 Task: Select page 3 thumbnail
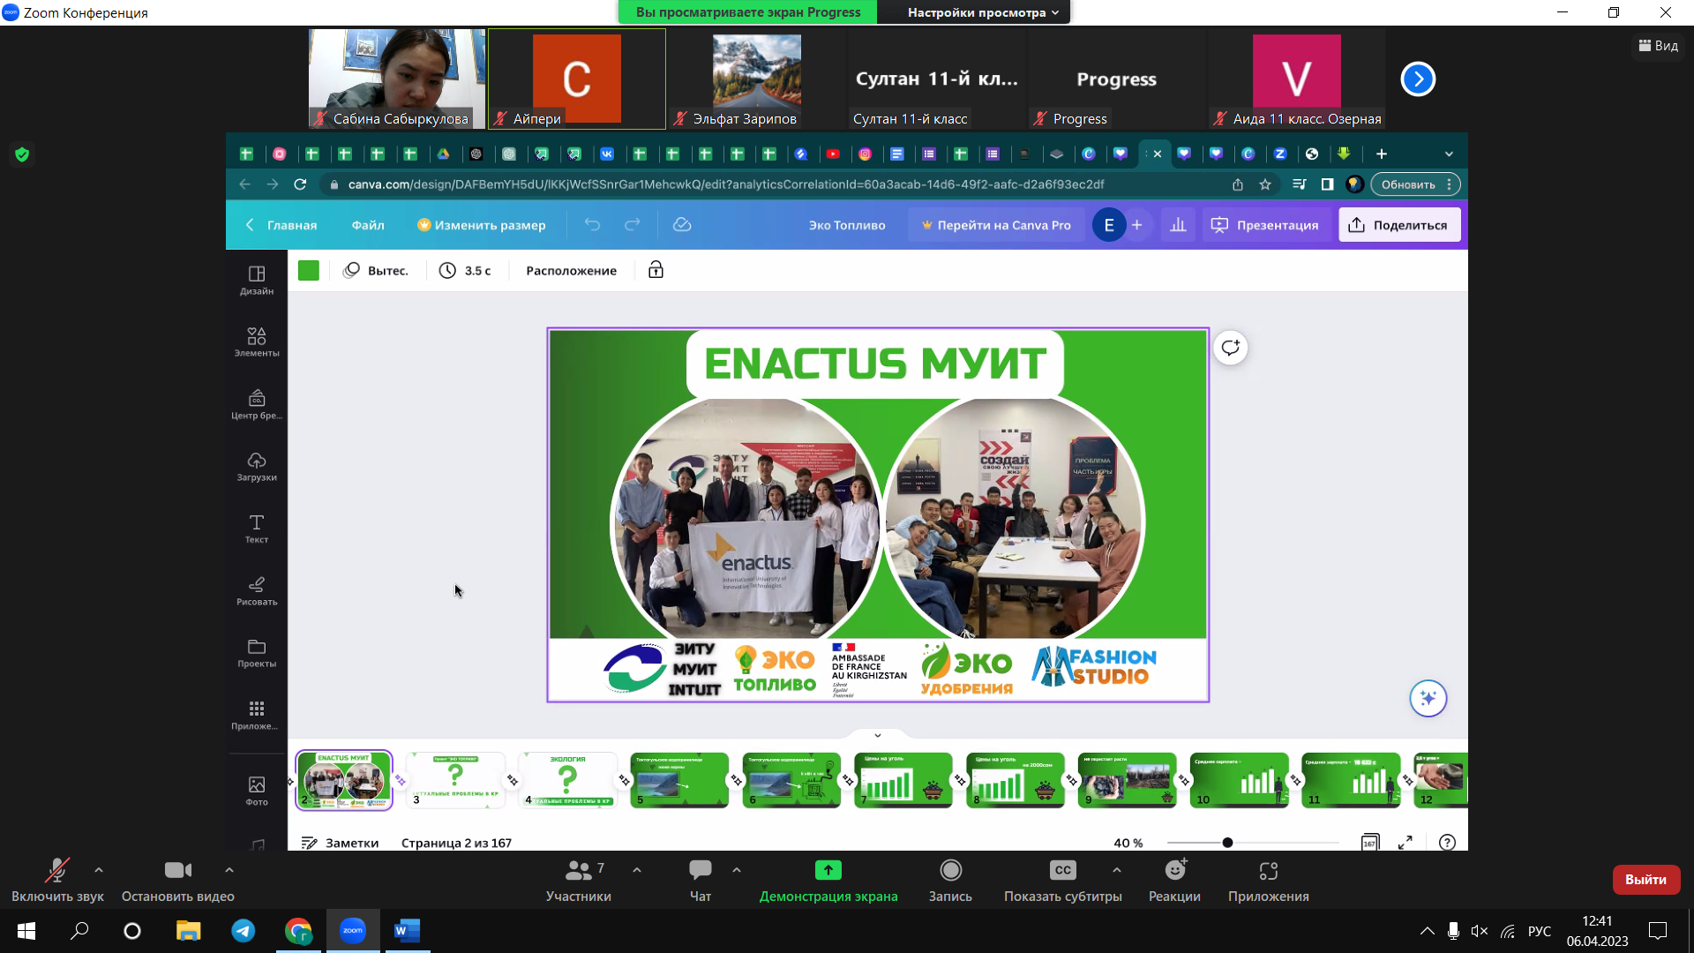pos(455,780)
